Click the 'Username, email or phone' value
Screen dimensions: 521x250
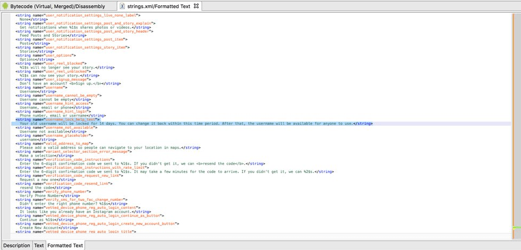pyautogui.click(x=46, y=107)
